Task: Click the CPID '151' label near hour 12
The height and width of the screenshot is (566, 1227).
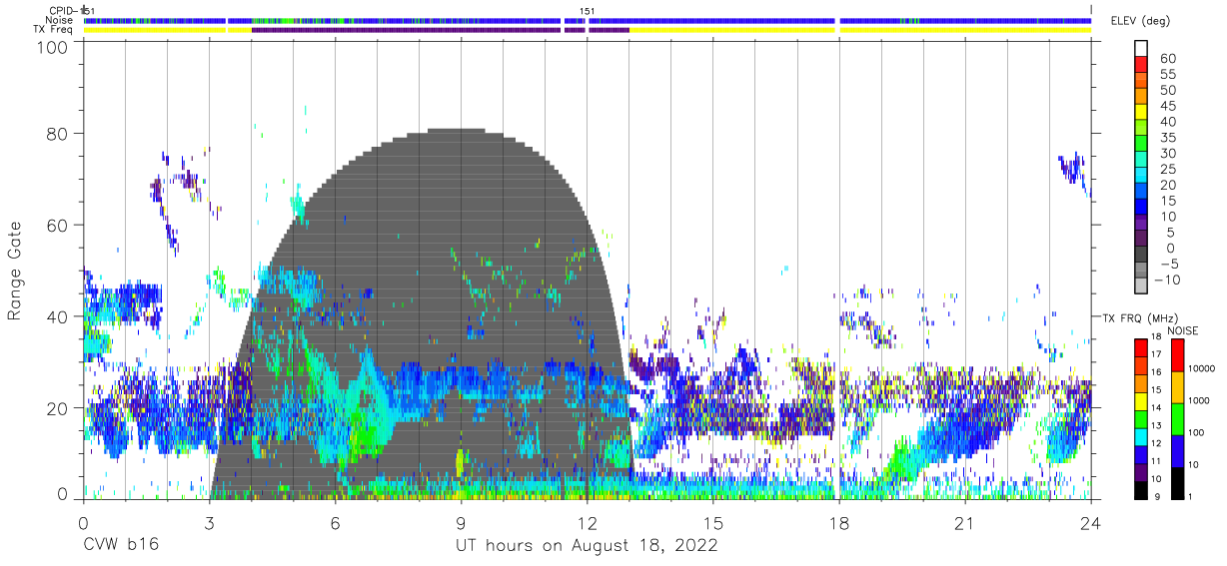Action: [588, 11]
